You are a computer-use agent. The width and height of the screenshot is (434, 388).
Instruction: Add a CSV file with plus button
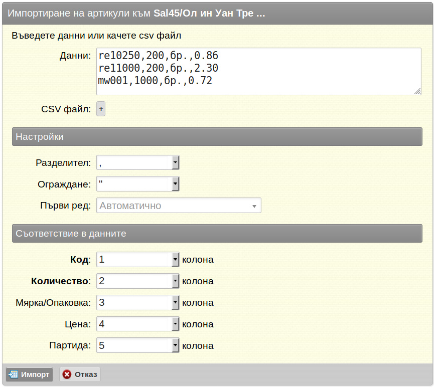(x=101, y=109)
